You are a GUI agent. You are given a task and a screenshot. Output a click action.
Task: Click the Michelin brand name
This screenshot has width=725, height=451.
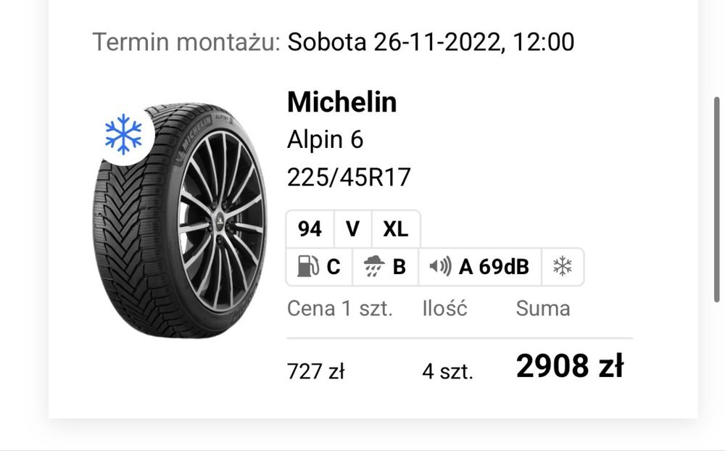click(x=342, y=102)
